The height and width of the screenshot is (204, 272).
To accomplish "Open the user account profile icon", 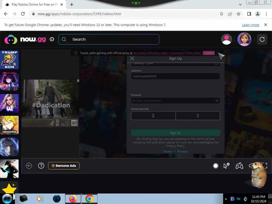I will [x=226, y=39].
